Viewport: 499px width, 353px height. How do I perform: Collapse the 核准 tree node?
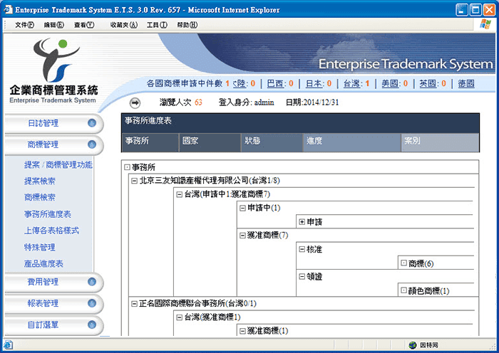302,250
